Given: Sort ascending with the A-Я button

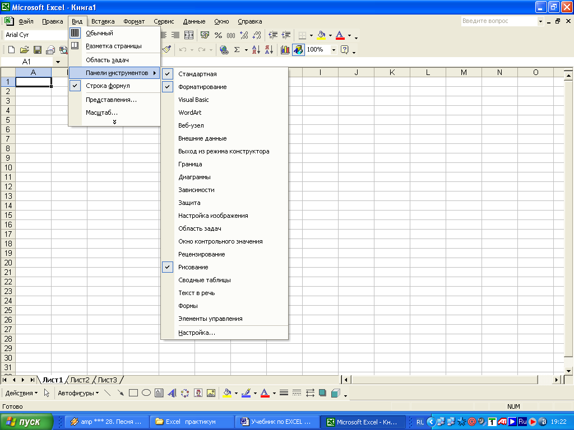Looking at the screenshot, I should pyautogui.click(x=256, y=50).
